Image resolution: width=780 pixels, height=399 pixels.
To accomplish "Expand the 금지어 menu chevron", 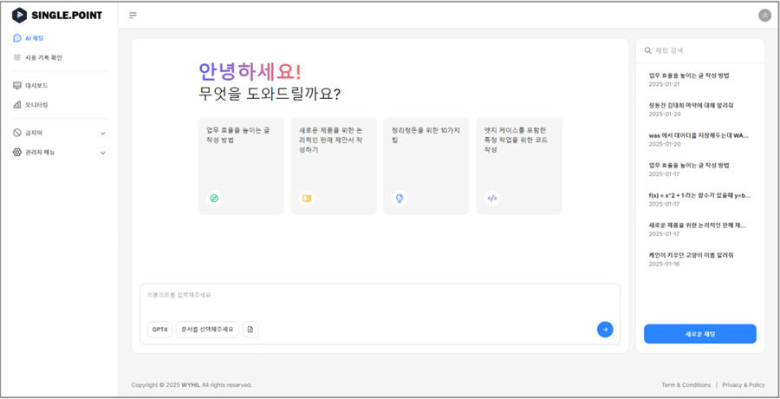I will point(103,134).
